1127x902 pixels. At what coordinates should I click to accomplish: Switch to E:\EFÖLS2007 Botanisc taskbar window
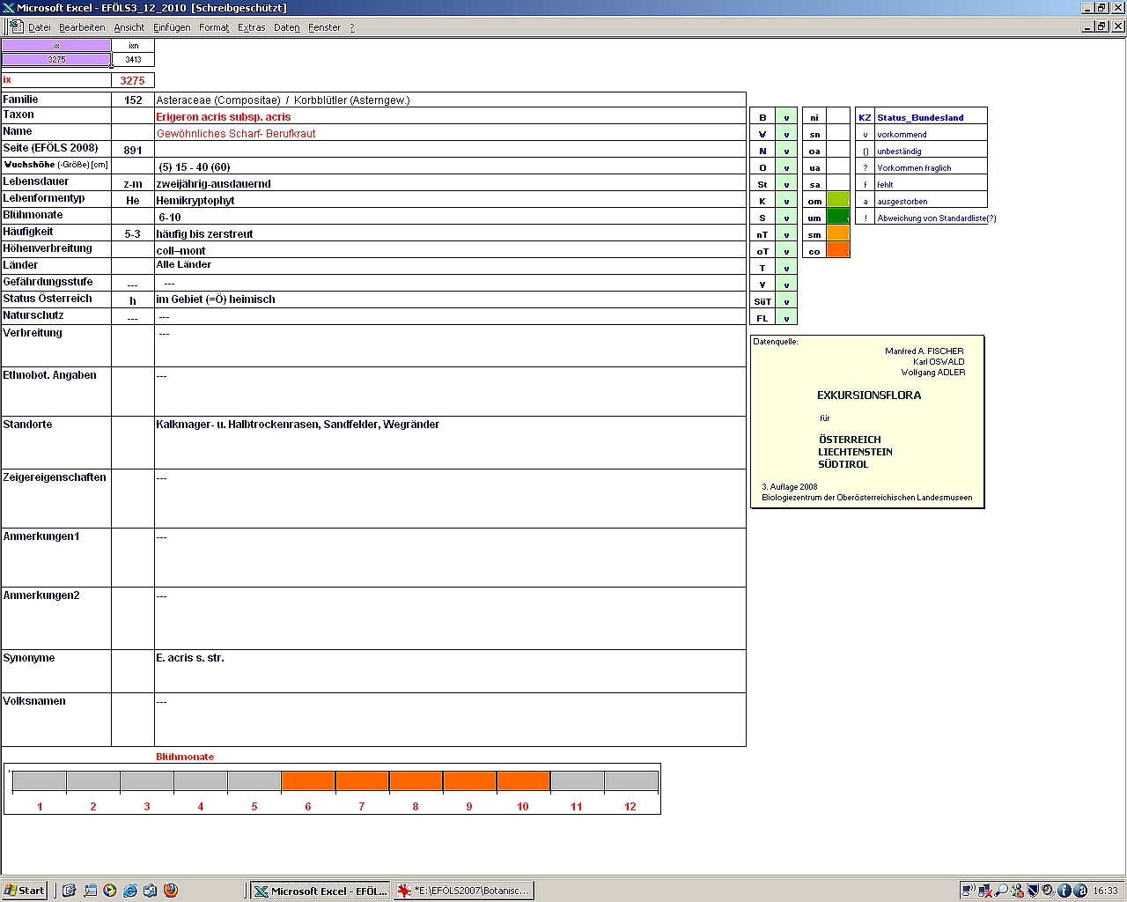[x=464, y=891]
